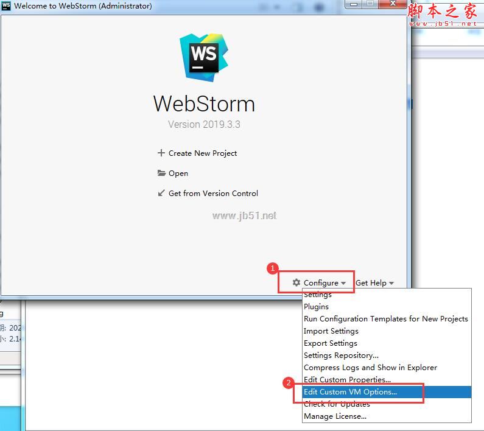This screenshot has width=484, height=431.
Task: Create New Project
Action: (203, 153)
